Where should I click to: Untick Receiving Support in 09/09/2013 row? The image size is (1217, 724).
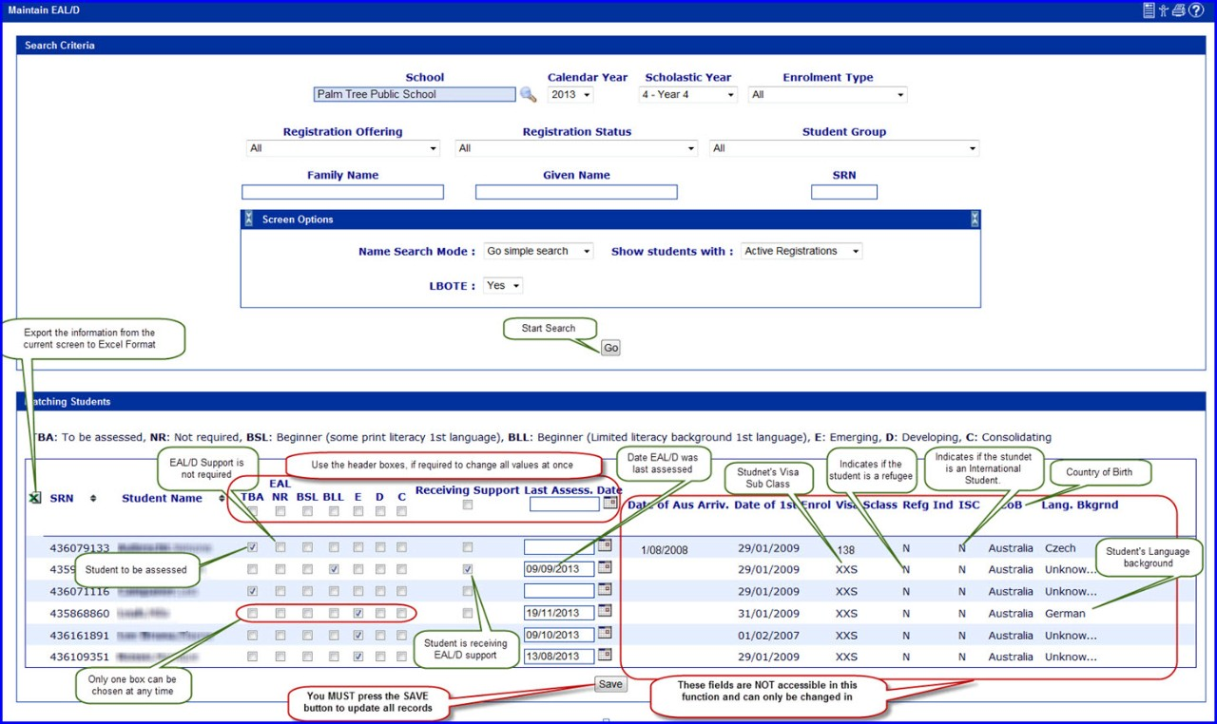coord(467,569)
